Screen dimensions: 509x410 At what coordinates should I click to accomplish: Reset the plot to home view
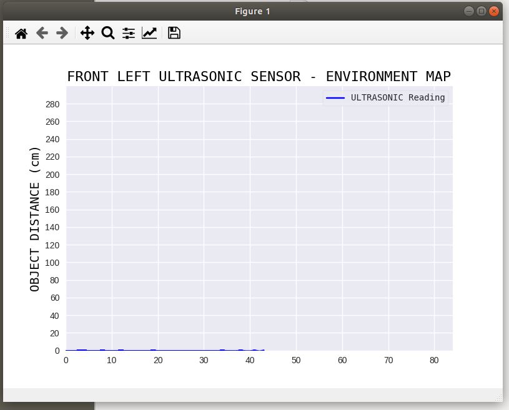pos(21,33)
